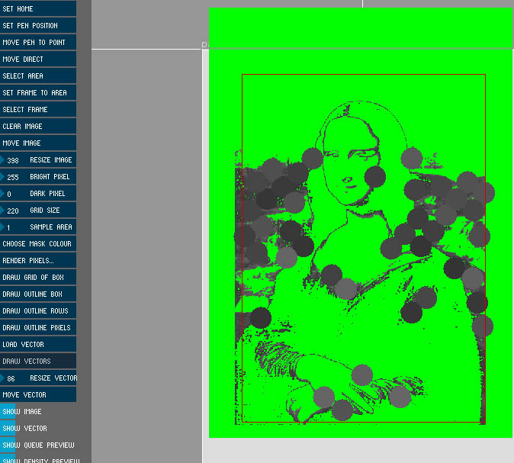Click the RESIZE IMAGE value 398

(13, 160)
